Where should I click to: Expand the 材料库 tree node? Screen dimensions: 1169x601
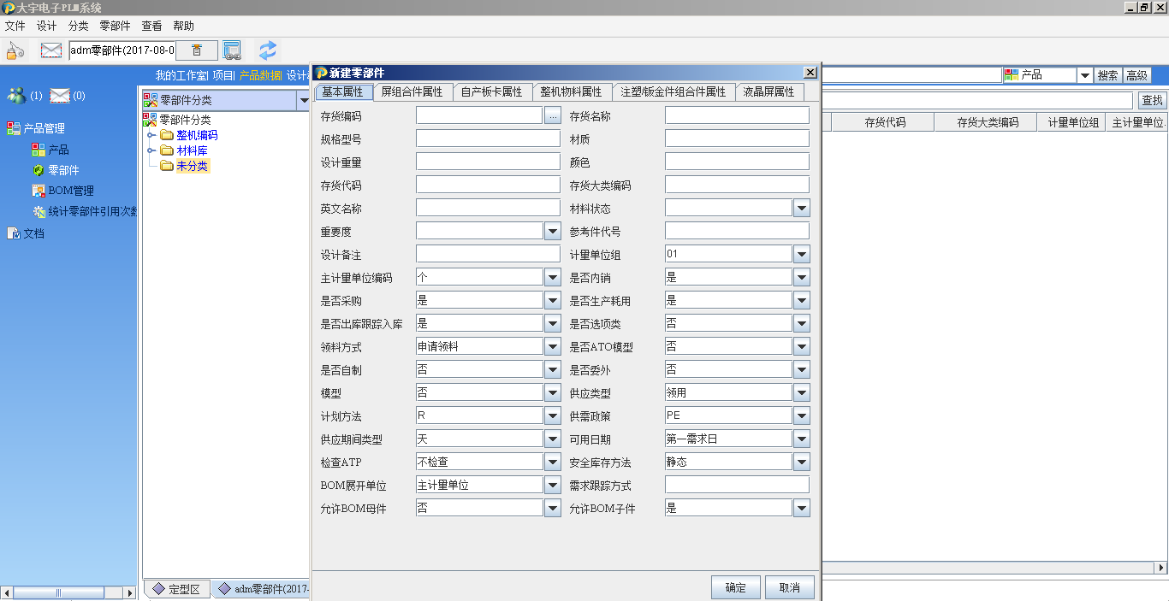point(150,150)
